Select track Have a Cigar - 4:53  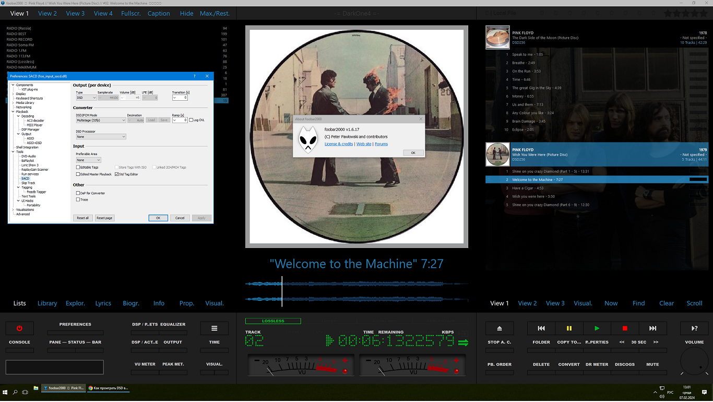pyautogui.click(x=597, y=188)
